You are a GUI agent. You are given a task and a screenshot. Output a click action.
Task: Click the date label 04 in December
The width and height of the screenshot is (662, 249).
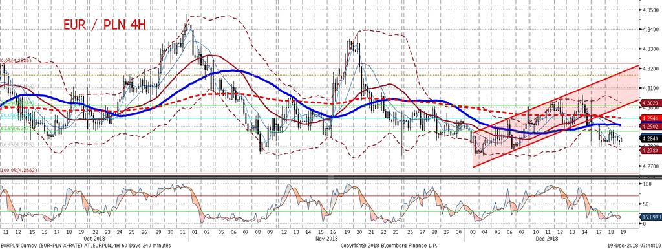point(485,233)
